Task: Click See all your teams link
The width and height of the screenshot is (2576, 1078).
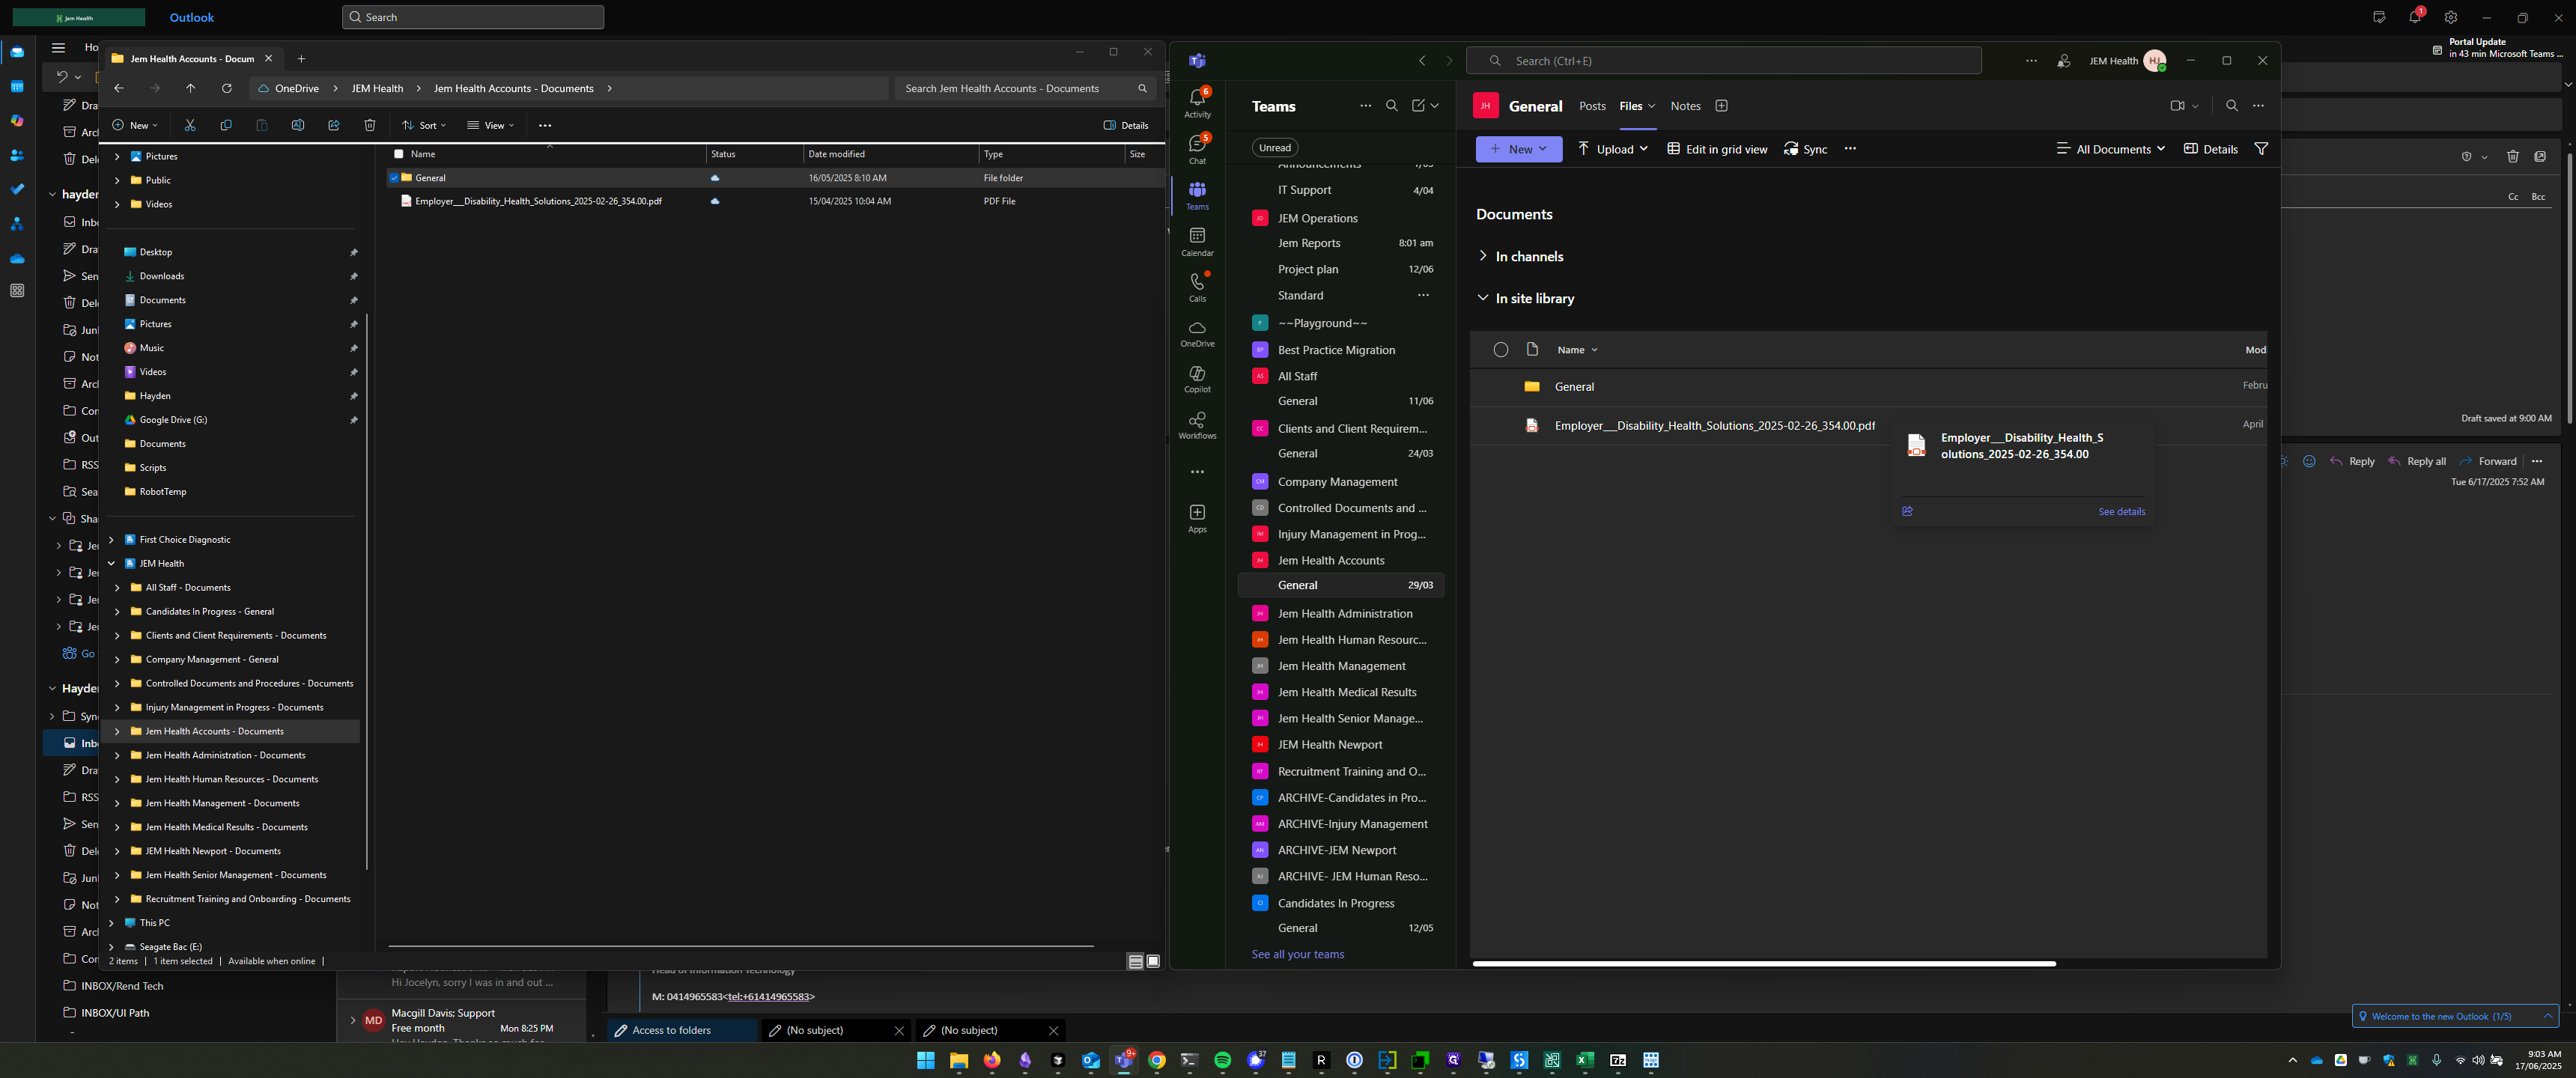Action: [1297, 954]
